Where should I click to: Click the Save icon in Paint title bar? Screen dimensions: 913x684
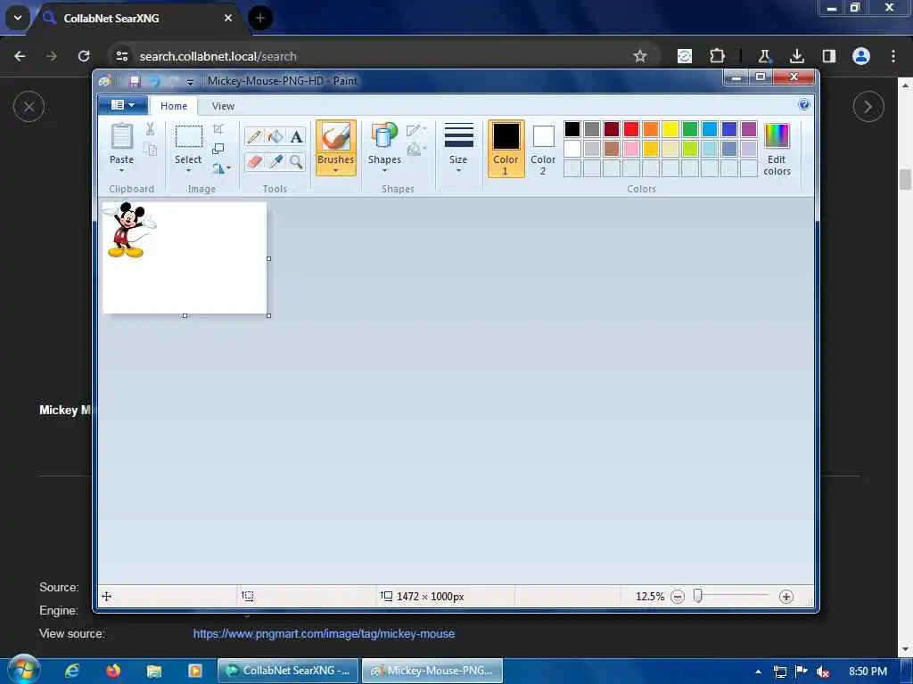tap(135, 81)
